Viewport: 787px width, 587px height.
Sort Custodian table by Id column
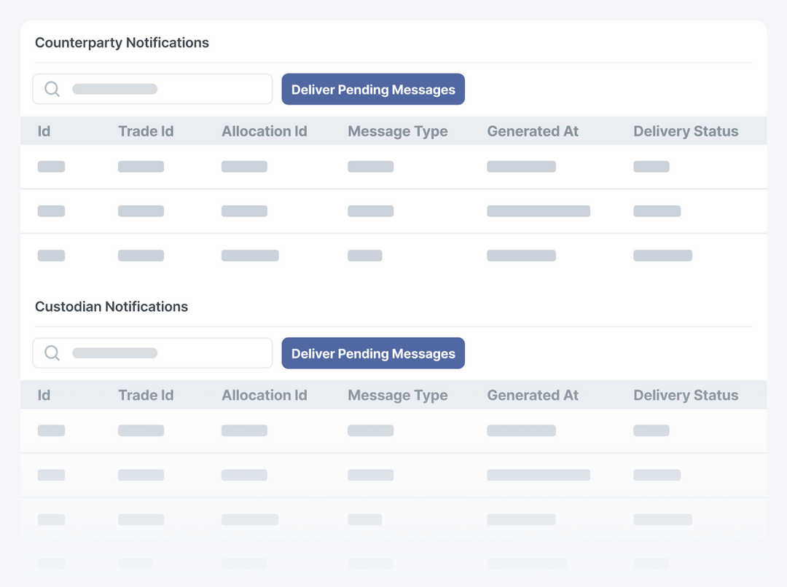point(44,395)
